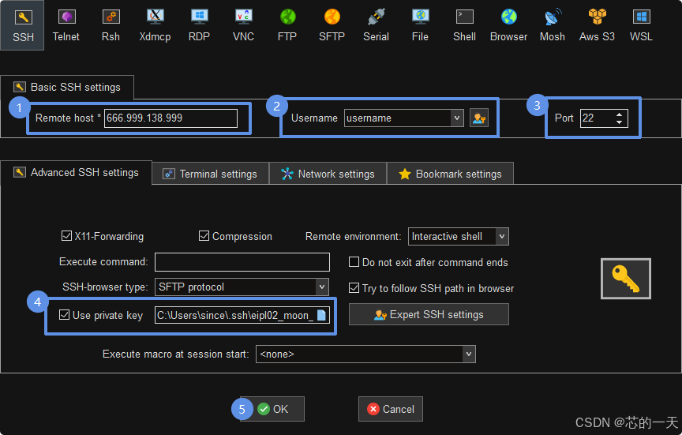This screenshot has height=435, width=682.
Task: Switch to the Advanced SSH settings tab
Action: (76, 173)
